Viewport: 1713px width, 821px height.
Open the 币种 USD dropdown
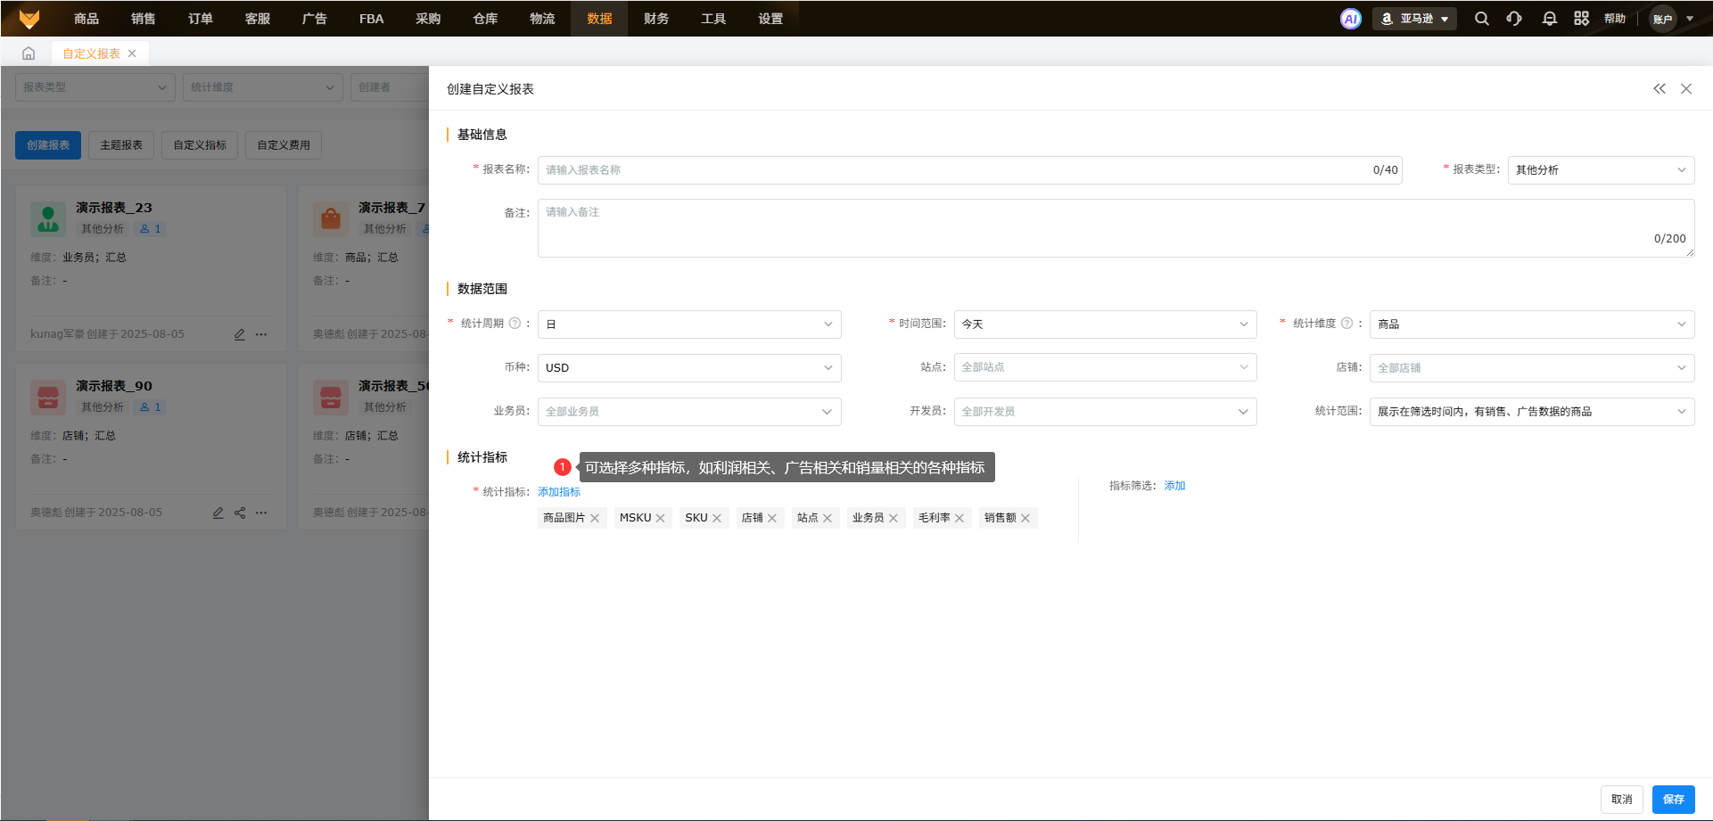689,367
